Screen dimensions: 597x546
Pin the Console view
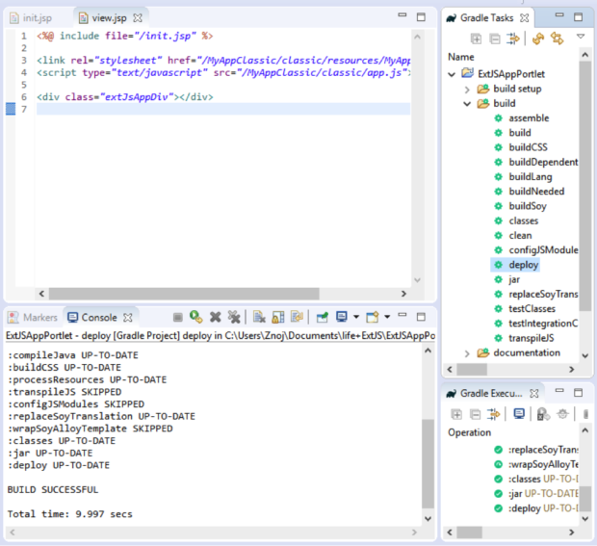point(323,317)
